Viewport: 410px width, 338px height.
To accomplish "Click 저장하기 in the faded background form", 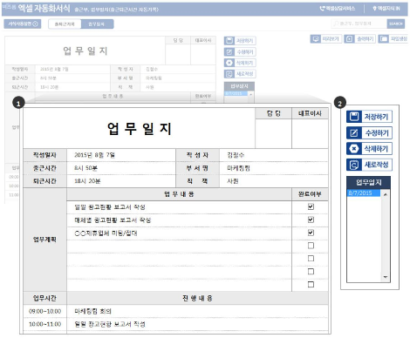I will [x=240, y=41].
